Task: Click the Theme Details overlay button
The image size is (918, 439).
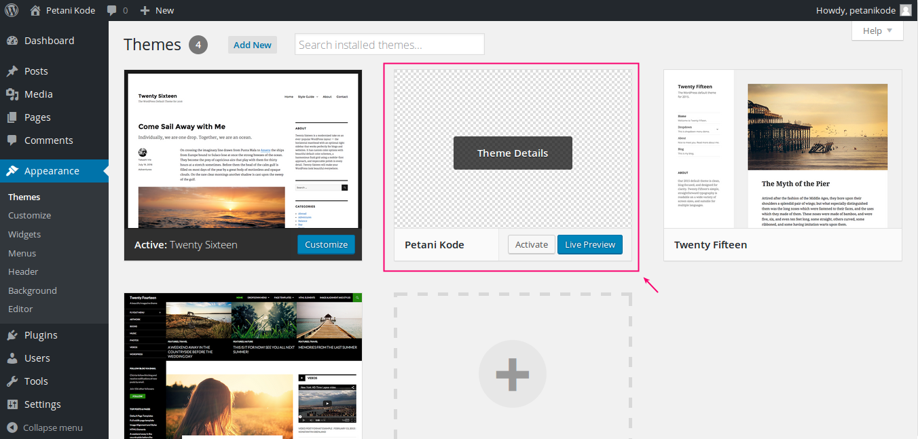Action: click(513, 153)
